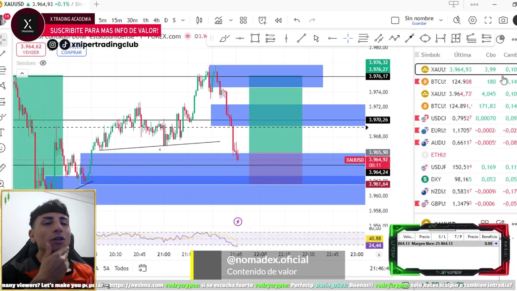517x291 pixels.
Task: Click plus icon in Margen libre row
Action: pos(496,243)
